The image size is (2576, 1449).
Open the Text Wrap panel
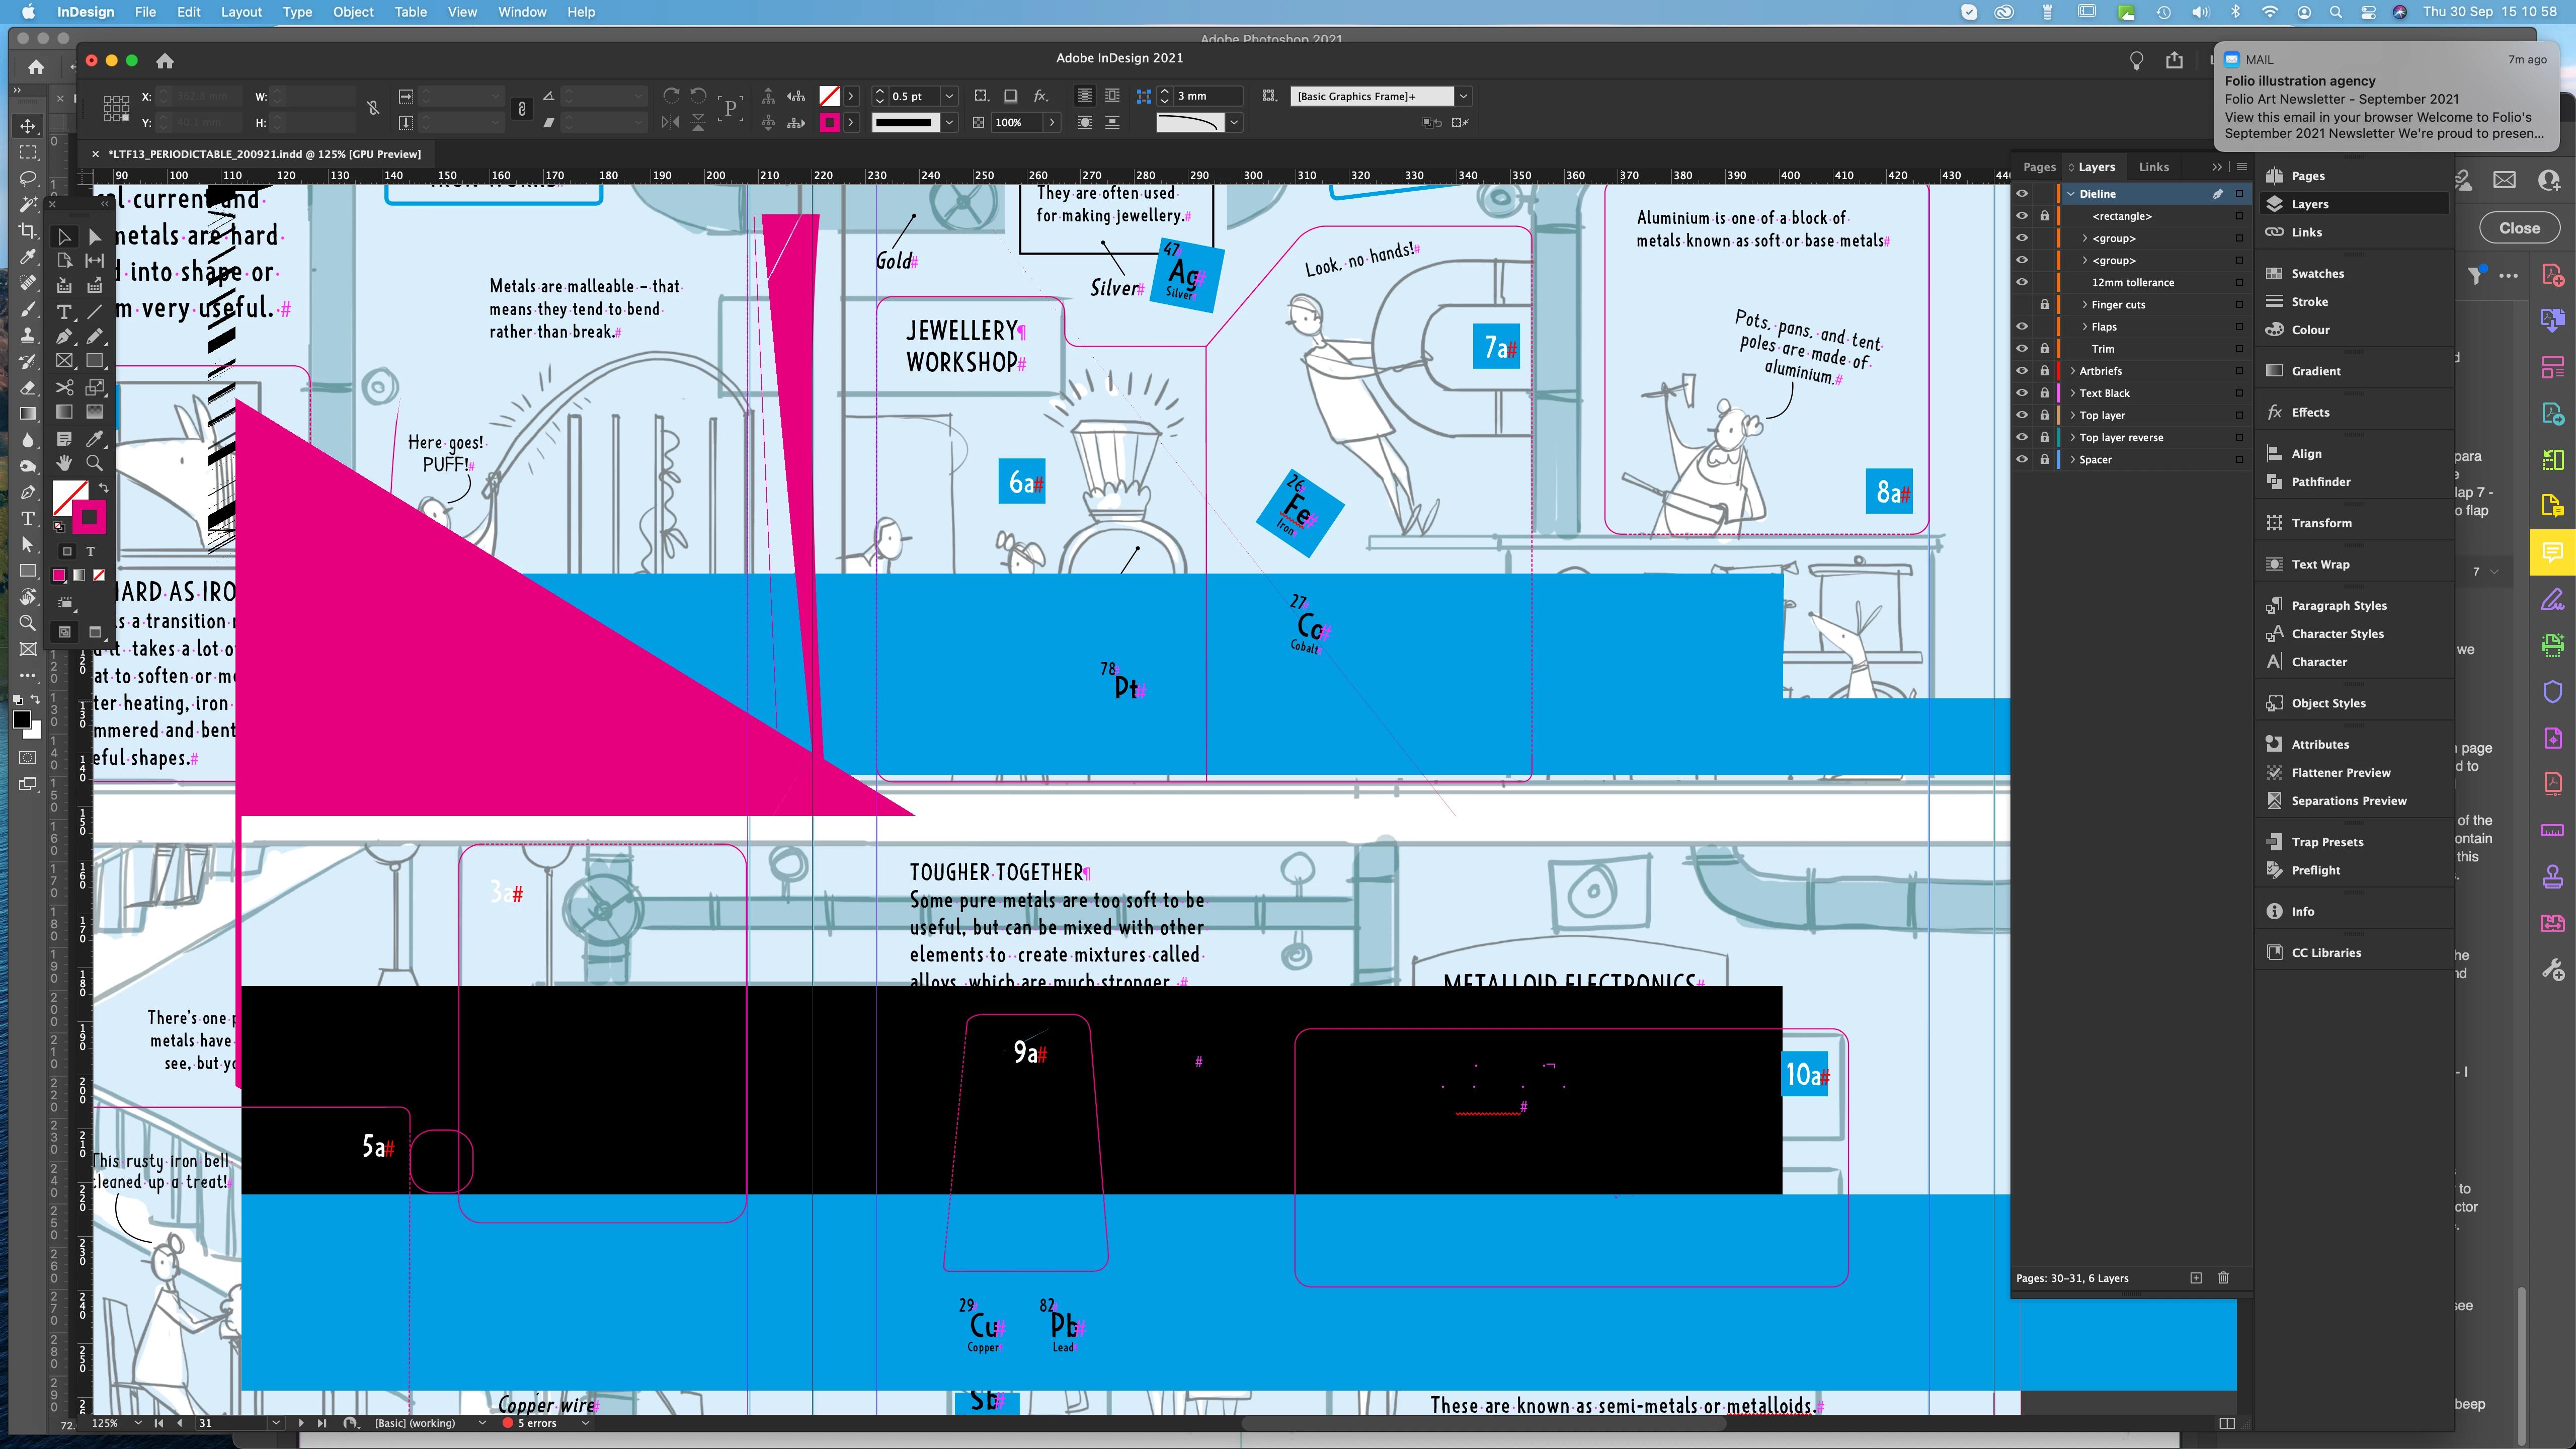[2320, 564]
